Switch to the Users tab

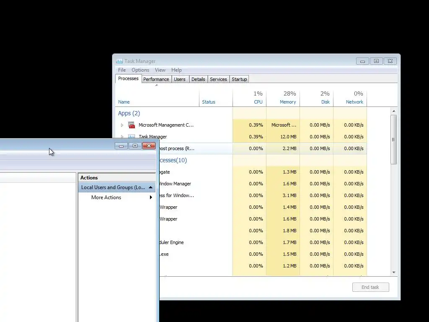(179, 79)
